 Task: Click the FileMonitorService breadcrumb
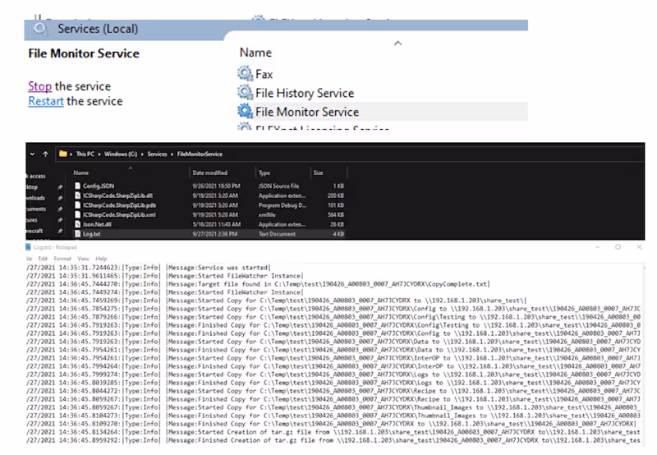(x=200, y=154)
